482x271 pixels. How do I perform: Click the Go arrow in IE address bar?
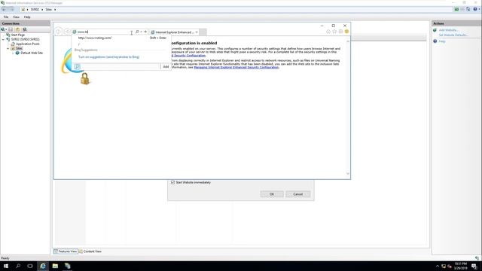coord(145,32)
